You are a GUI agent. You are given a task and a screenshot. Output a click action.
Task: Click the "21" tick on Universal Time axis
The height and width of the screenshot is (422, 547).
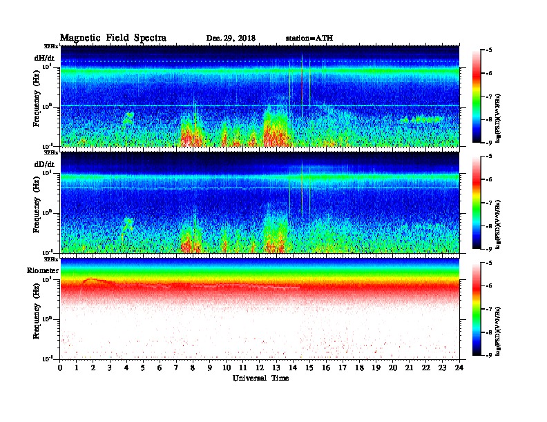409,368
